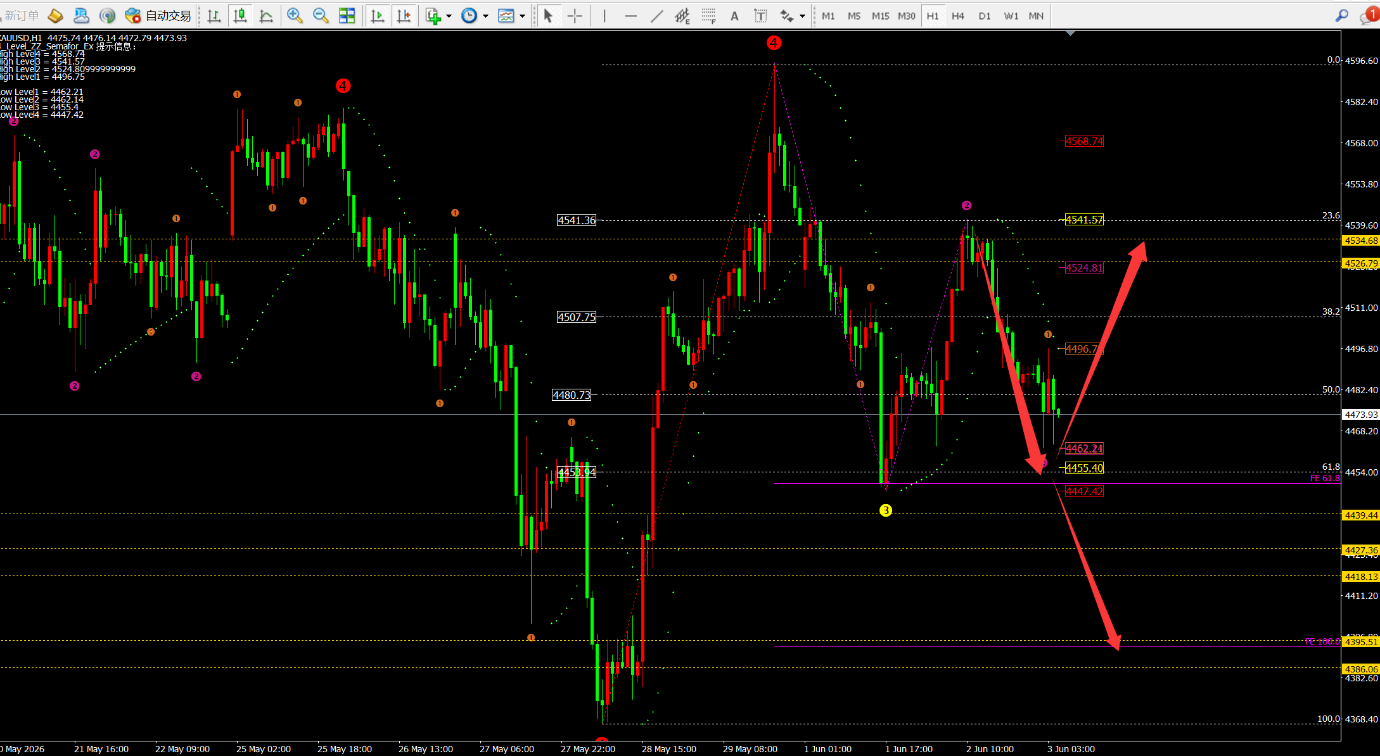The image size is (1380, 756).
Task: Switch to bar chart display
Action: pos(214,16)
